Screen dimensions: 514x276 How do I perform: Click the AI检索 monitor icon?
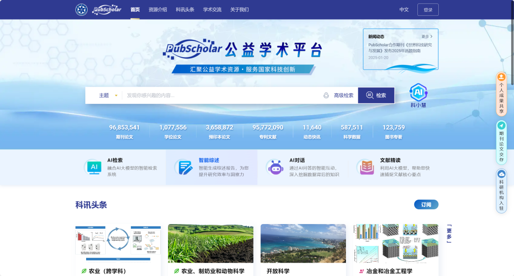[94, 167]
